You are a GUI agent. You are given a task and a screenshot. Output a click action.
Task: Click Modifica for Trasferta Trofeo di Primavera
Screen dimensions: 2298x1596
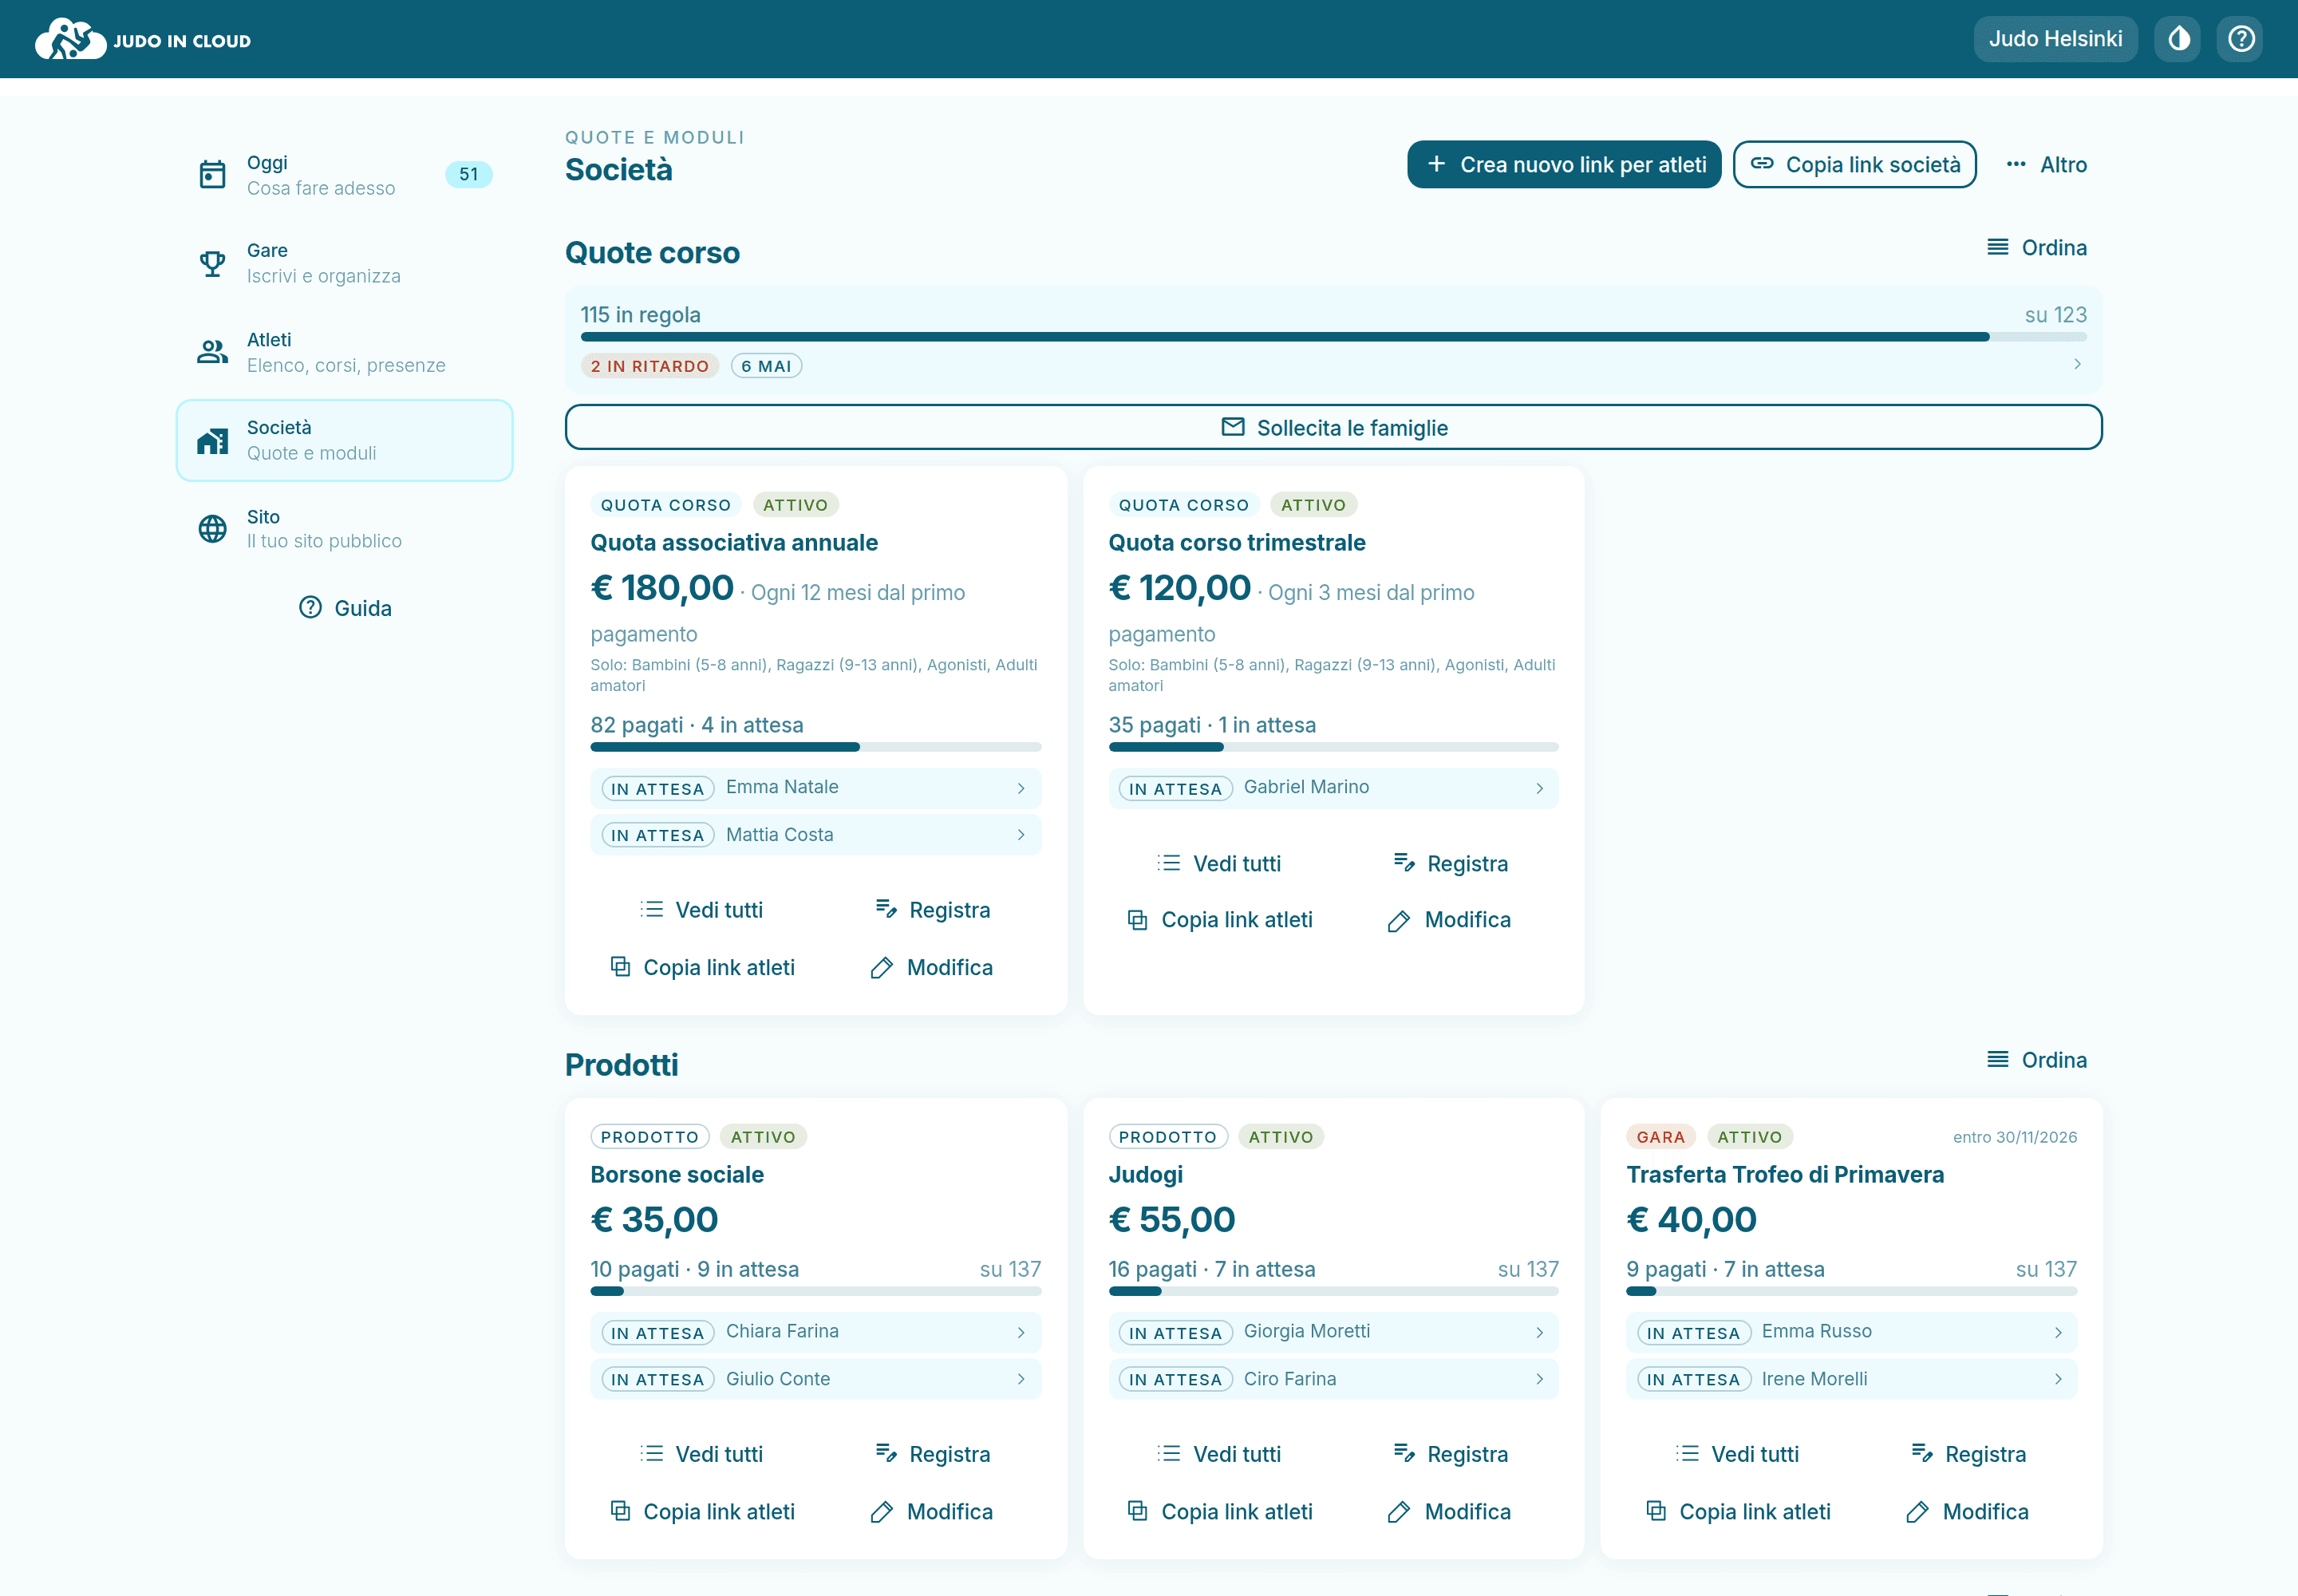click(1968, 1512)
